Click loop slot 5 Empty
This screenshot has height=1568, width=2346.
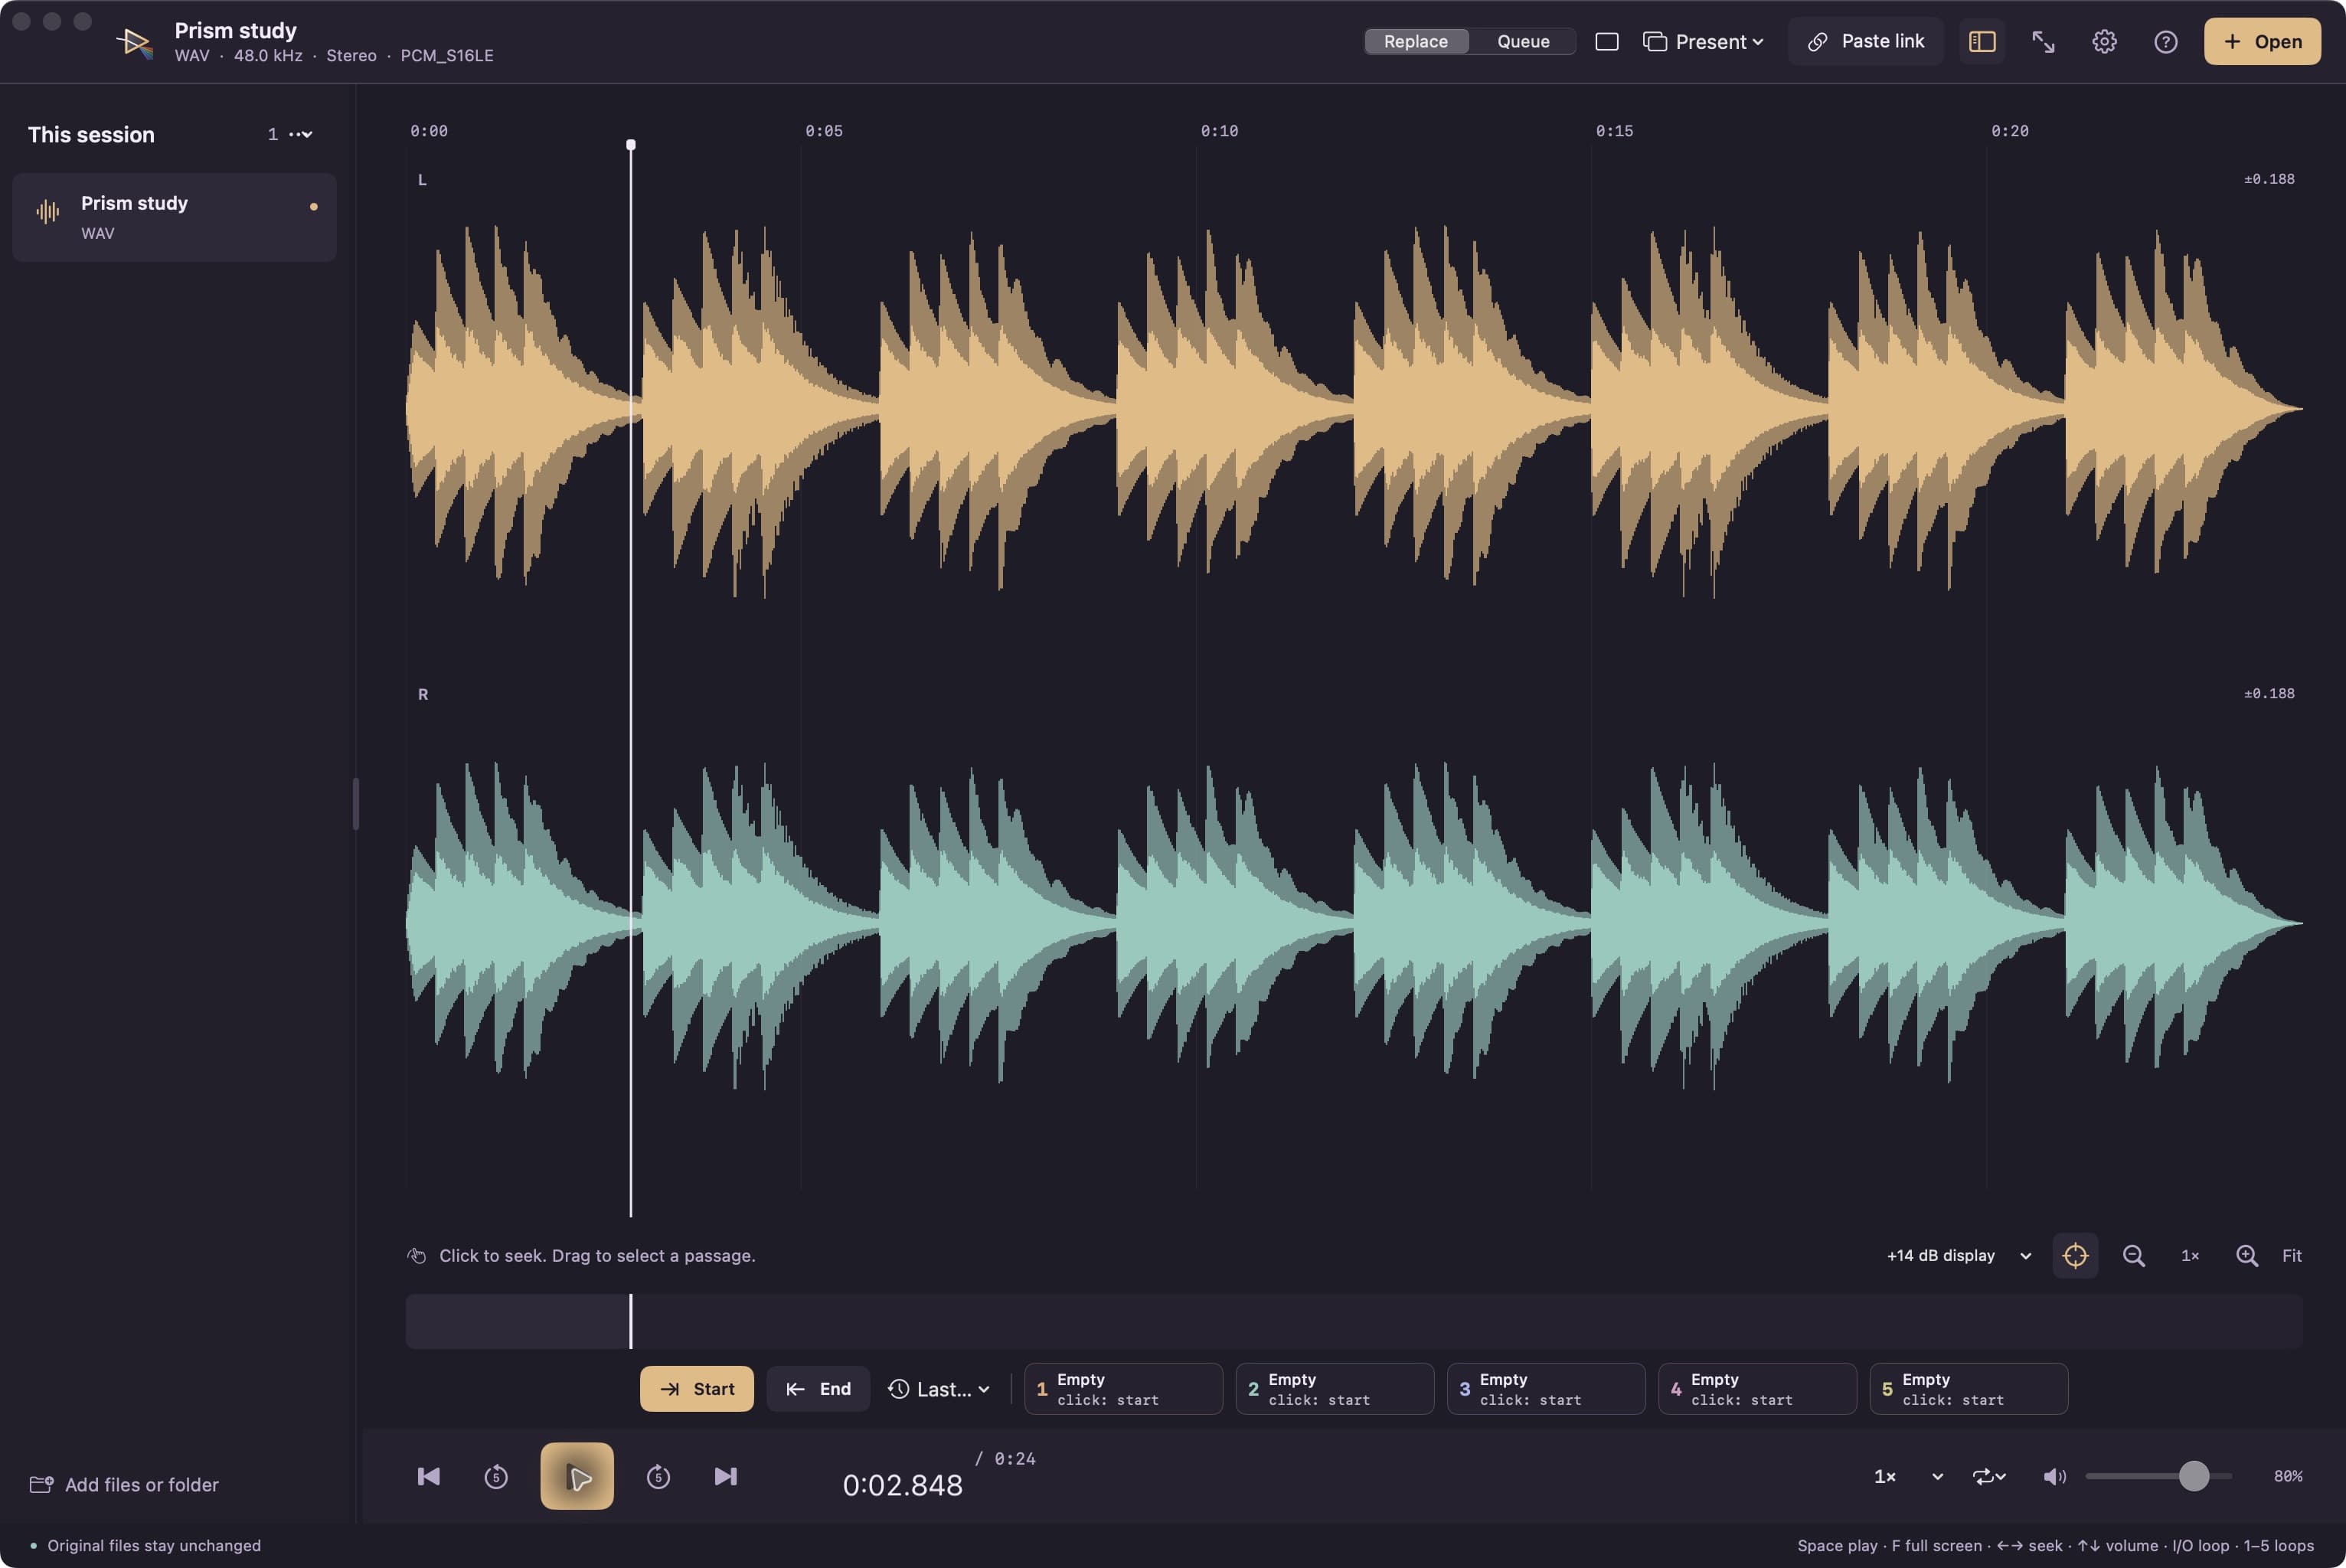(x=1968, y=1389)
